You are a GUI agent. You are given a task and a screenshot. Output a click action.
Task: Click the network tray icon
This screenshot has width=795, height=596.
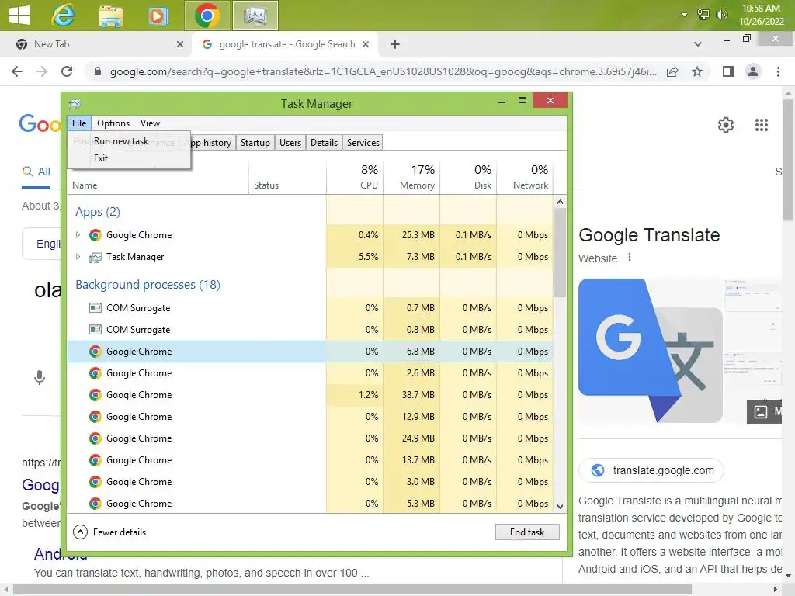[x=703, y=15]
